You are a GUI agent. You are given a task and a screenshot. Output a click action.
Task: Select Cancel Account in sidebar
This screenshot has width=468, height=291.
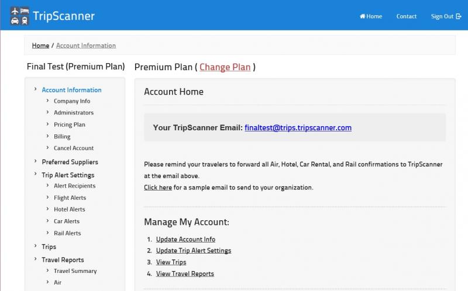tap(74, 148)
